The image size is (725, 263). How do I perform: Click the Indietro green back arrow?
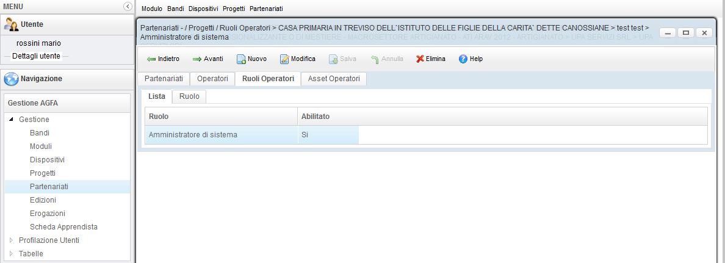152,59
